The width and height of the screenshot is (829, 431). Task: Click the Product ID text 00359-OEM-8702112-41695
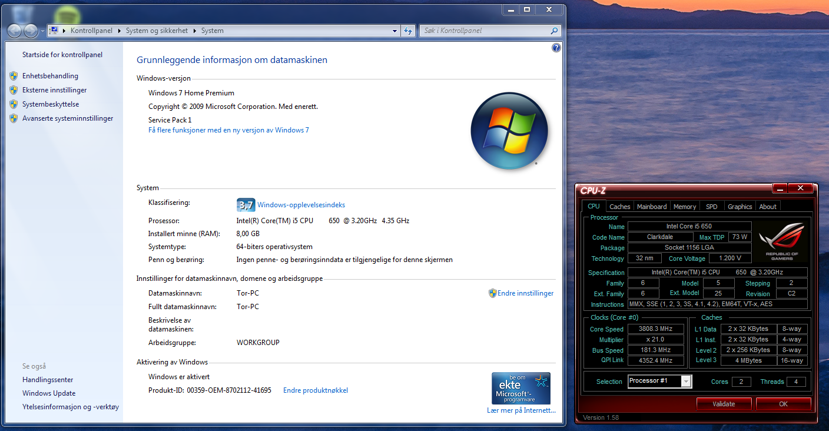229,390
